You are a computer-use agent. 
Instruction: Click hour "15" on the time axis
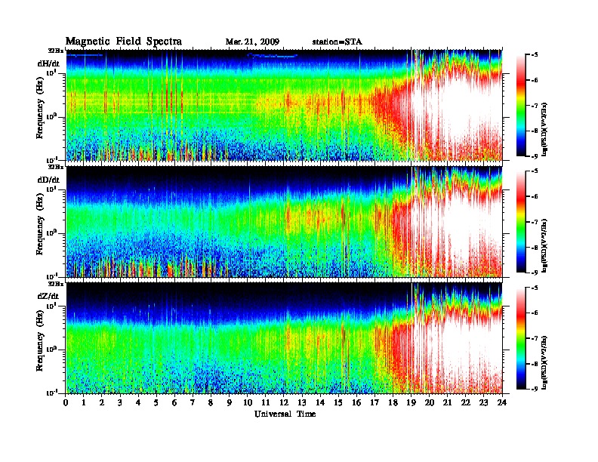tap(338, 403)
